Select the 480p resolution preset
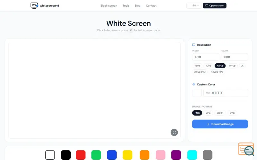The width and height of the screenshot is (257, 160). [x=197, y=66]
